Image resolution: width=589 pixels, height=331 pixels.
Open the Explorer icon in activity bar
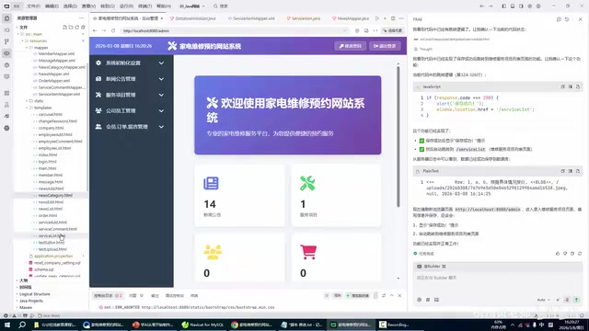coord(6,18)
